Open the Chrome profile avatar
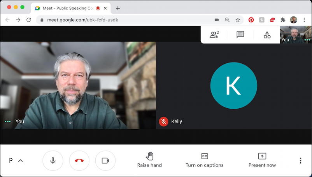 point(293,20)
